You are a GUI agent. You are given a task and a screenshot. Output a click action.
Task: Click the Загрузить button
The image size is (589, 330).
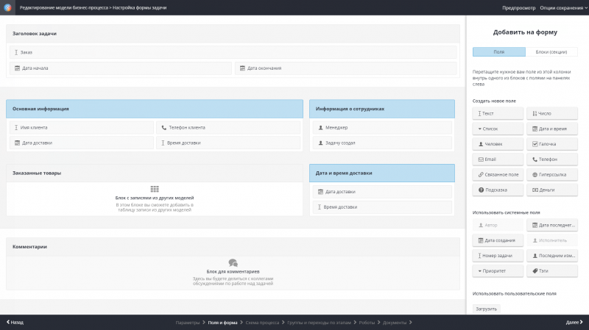486,309
